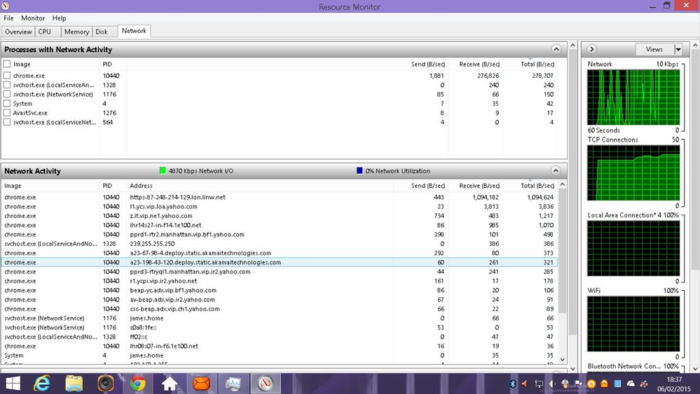
Task: Switch to the Memory tab
Action: [76, 32]
